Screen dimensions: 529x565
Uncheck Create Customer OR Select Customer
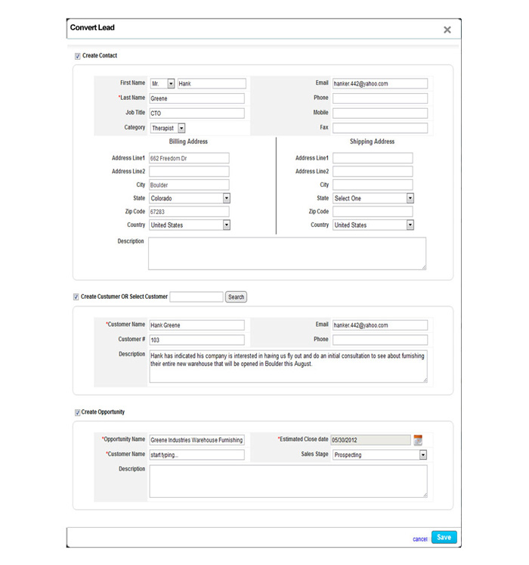click(x=76, y=297)
